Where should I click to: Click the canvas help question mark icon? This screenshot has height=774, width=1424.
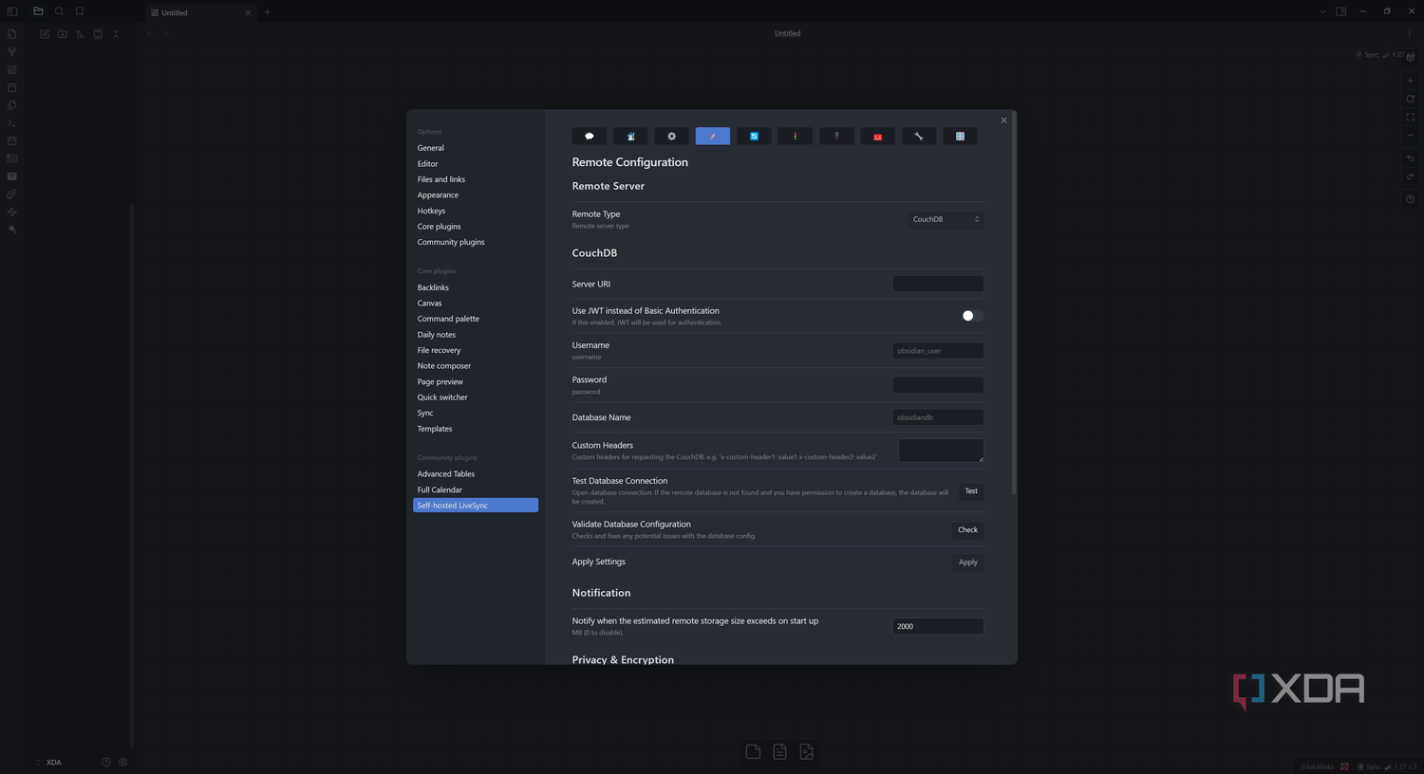[x=1410, y=199]
